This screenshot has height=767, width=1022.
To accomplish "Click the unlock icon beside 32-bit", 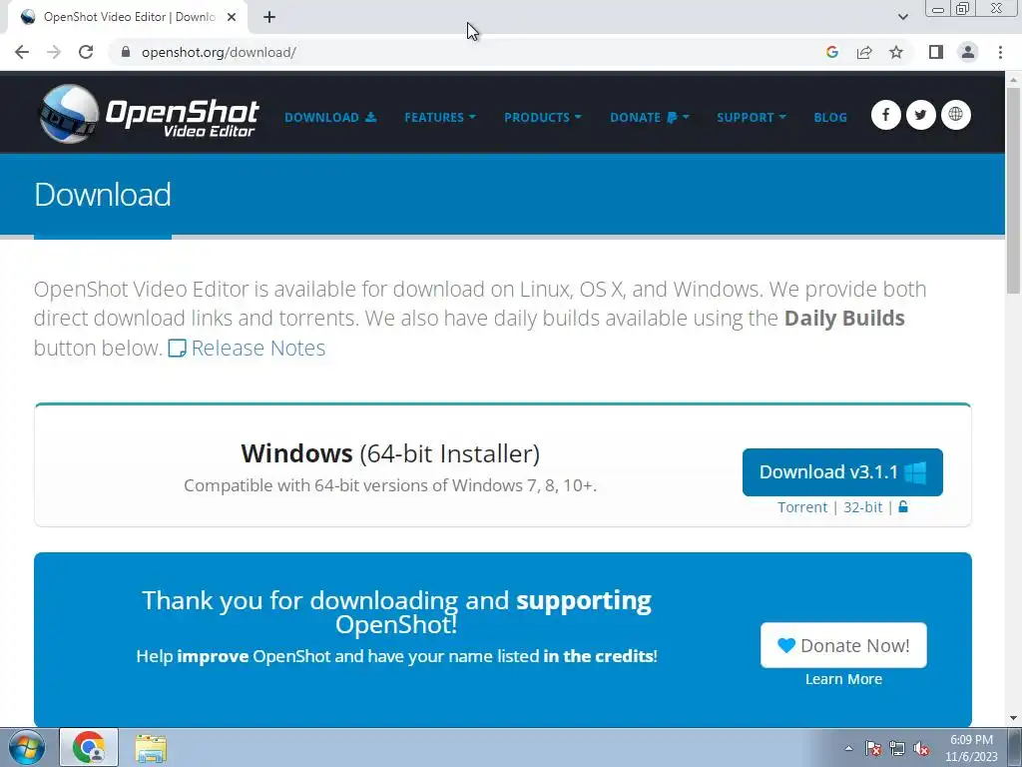I will tap(902, 506).
